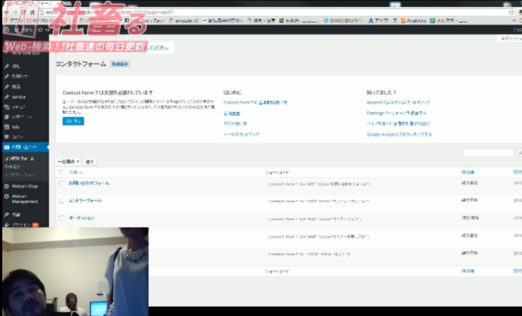This screenshot has width=522, height=316.
Task: Open the bulk actions dropdown
Action: tap(69, 161)
